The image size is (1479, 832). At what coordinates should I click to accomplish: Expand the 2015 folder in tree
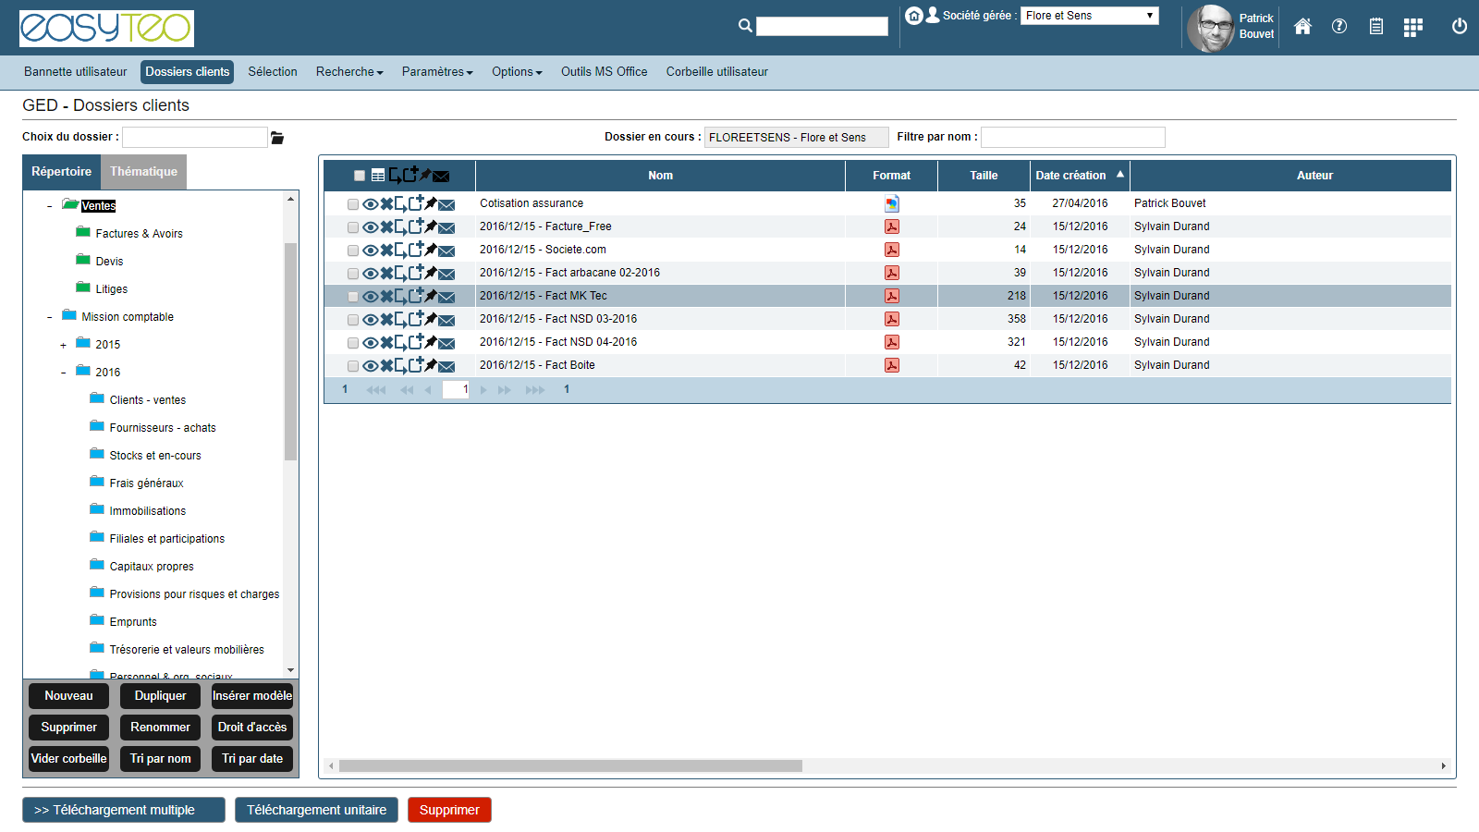point(63,346)
